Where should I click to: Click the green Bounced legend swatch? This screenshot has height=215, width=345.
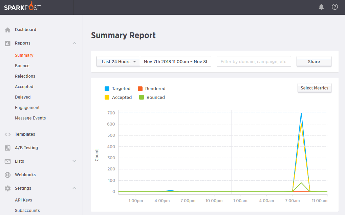coord(142,98)
